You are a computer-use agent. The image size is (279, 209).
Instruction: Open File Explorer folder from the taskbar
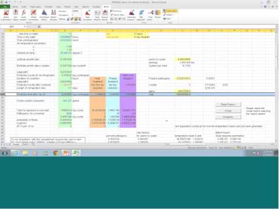pyautogui.click(x=25, y=153)
